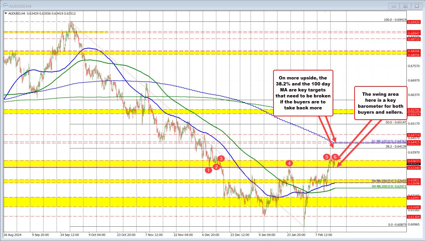Click the 0.68710 red price tag
425x241 pixels.
coord(414,39)
